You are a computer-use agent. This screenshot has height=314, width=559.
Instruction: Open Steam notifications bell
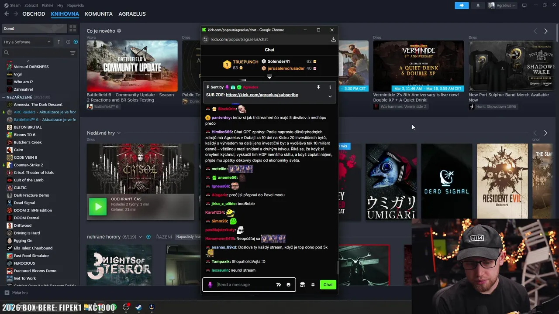coord(478,5)
